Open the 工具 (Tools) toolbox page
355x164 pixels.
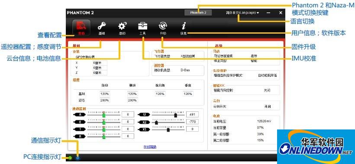click(x=142, y=28)
